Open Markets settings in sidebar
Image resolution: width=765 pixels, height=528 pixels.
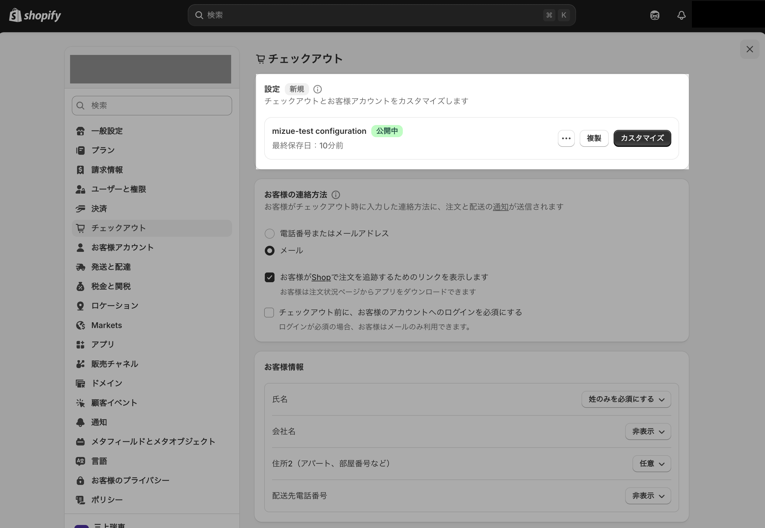[x=106, y=325]
